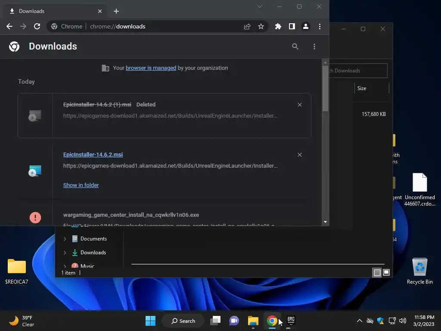Screen dimensions: 441x331
Task: Open the tab search dropdown chevron
Action: (260, 6)
